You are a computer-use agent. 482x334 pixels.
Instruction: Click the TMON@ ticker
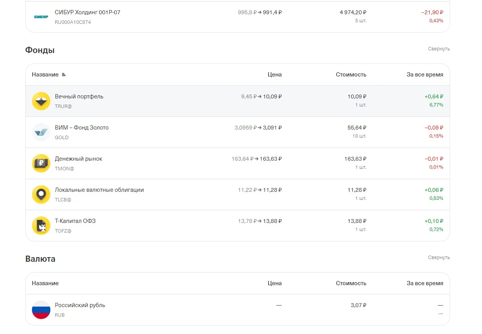[65, 168]
